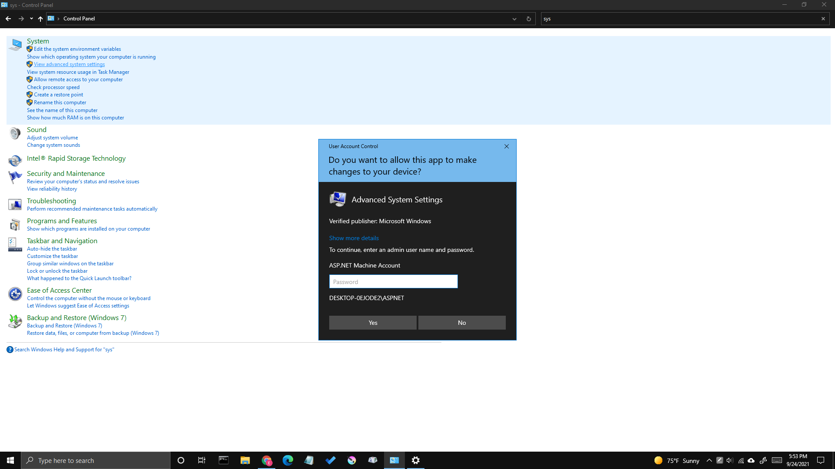This screenshot has width=835, height=469.
Task: Open File Explorer from taskbar
Action: coord(245,460)
